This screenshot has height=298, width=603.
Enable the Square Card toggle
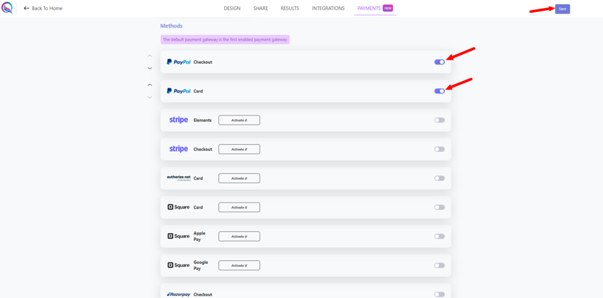coord(439,207)
